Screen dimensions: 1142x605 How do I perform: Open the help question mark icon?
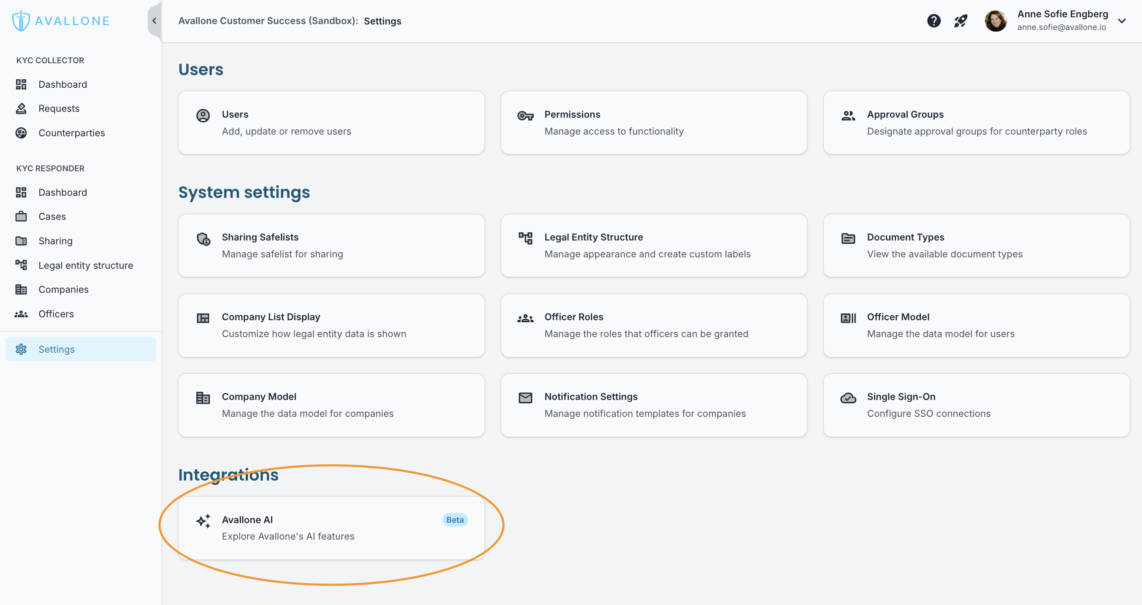[934, 21]
